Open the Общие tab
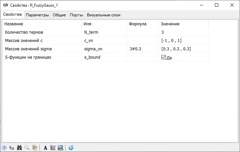The height and width of the screenshot is (152, 240). [x=59, y=15]
